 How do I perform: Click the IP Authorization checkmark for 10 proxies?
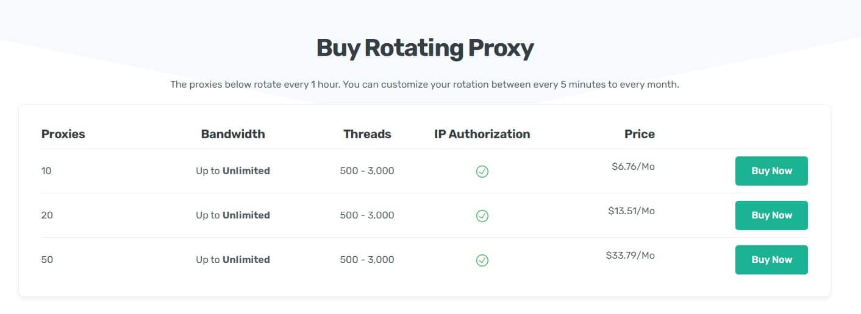tap(482, 172)
